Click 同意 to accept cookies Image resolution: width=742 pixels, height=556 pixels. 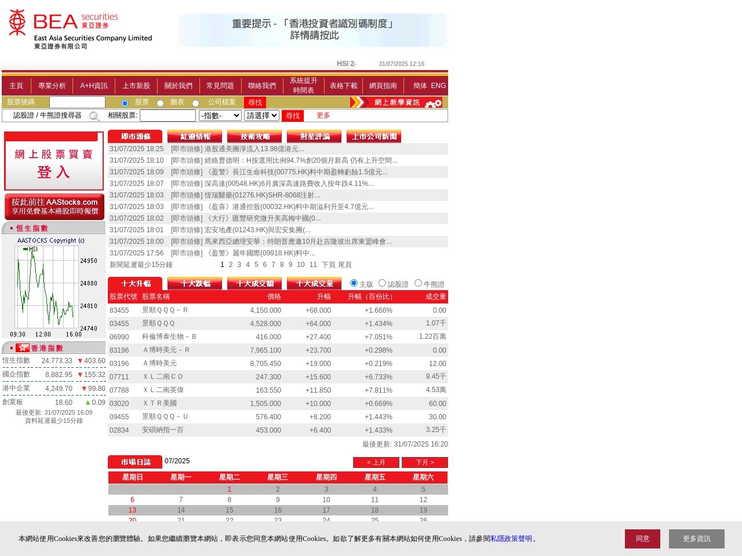point(642,539)
